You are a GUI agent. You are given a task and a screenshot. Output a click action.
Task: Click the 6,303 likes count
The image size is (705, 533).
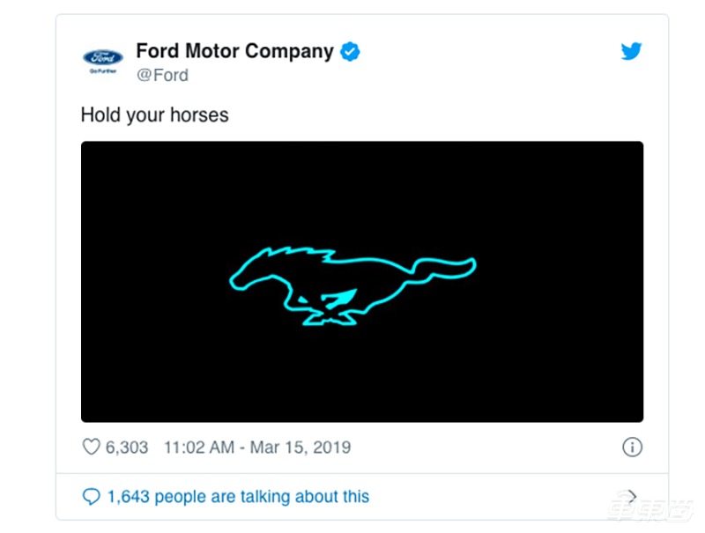click(127, 448)
